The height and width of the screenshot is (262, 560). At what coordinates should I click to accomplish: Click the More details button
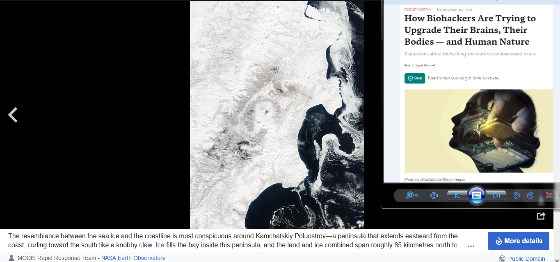coord(519,241)
